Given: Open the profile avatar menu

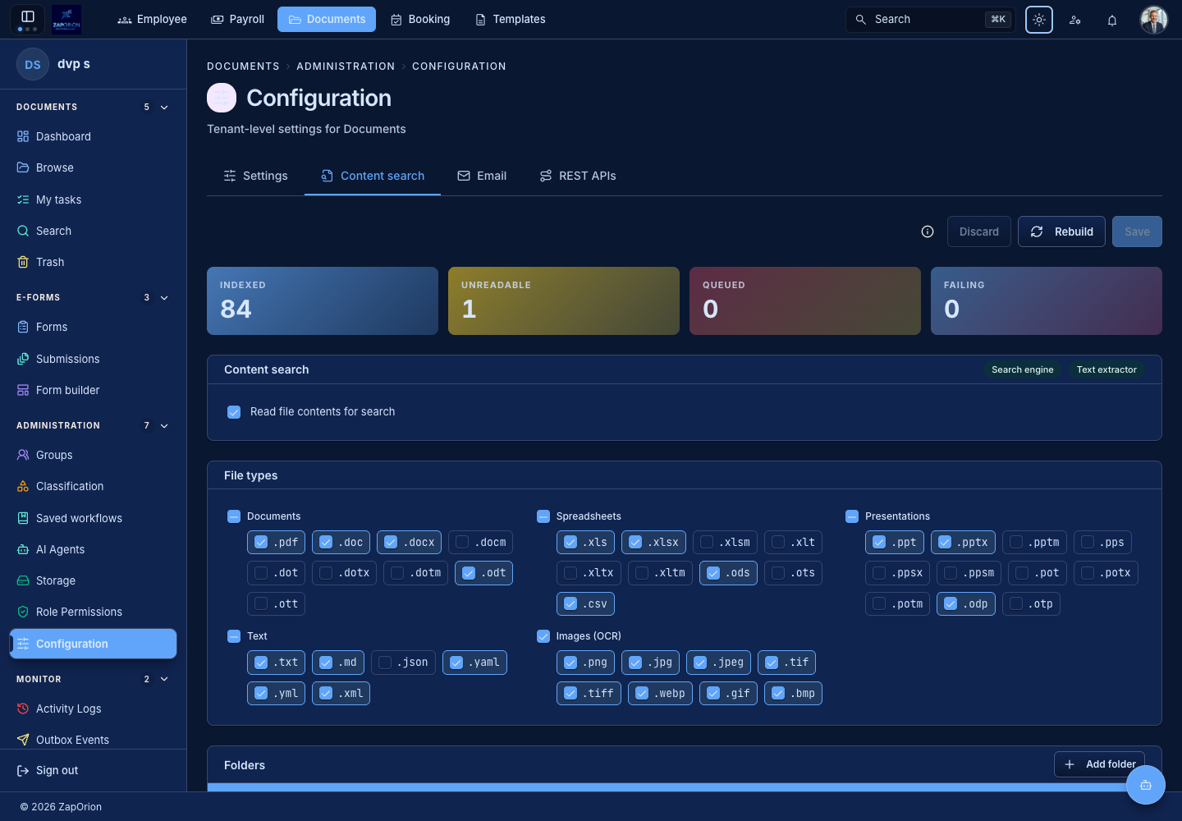Looking at the screenshot, I should (1154, 20).
